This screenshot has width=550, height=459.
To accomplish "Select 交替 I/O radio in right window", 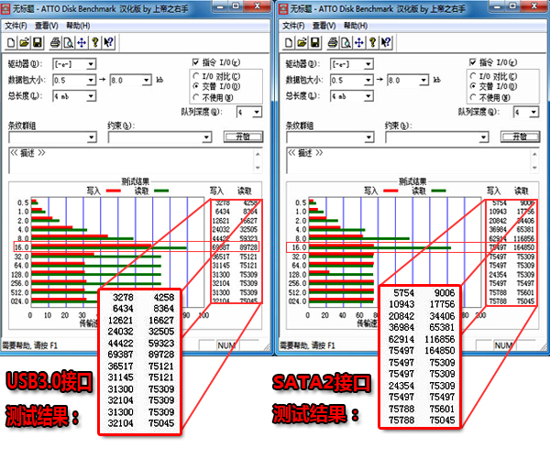I will [x=473, y=86].
